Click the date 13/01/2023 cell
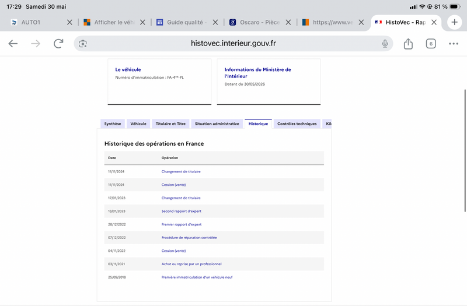The image size is (467, 306). (117, 211)
